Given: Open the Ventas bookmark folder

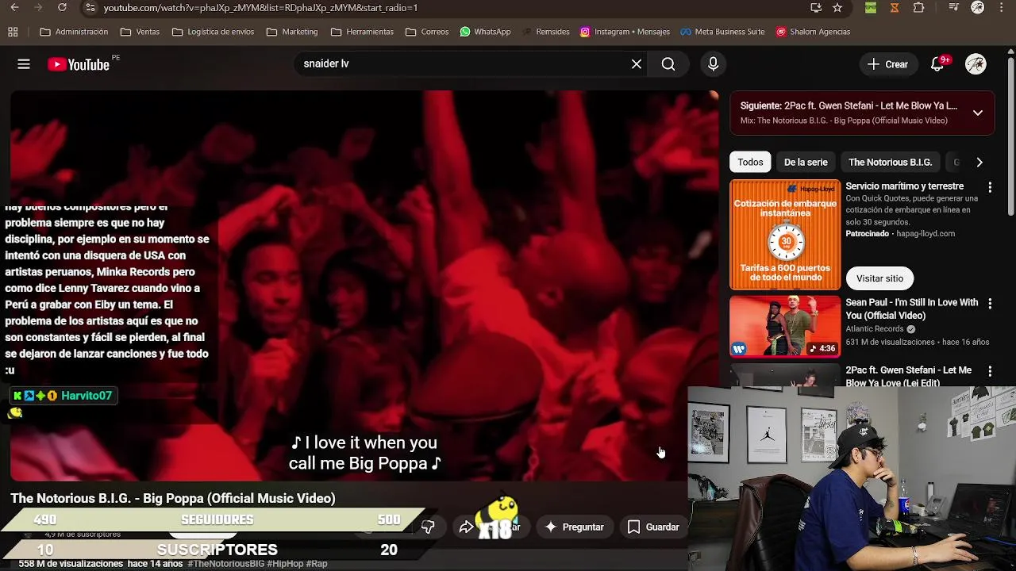Looking at the screenshot, I should (x=140, y=32).
